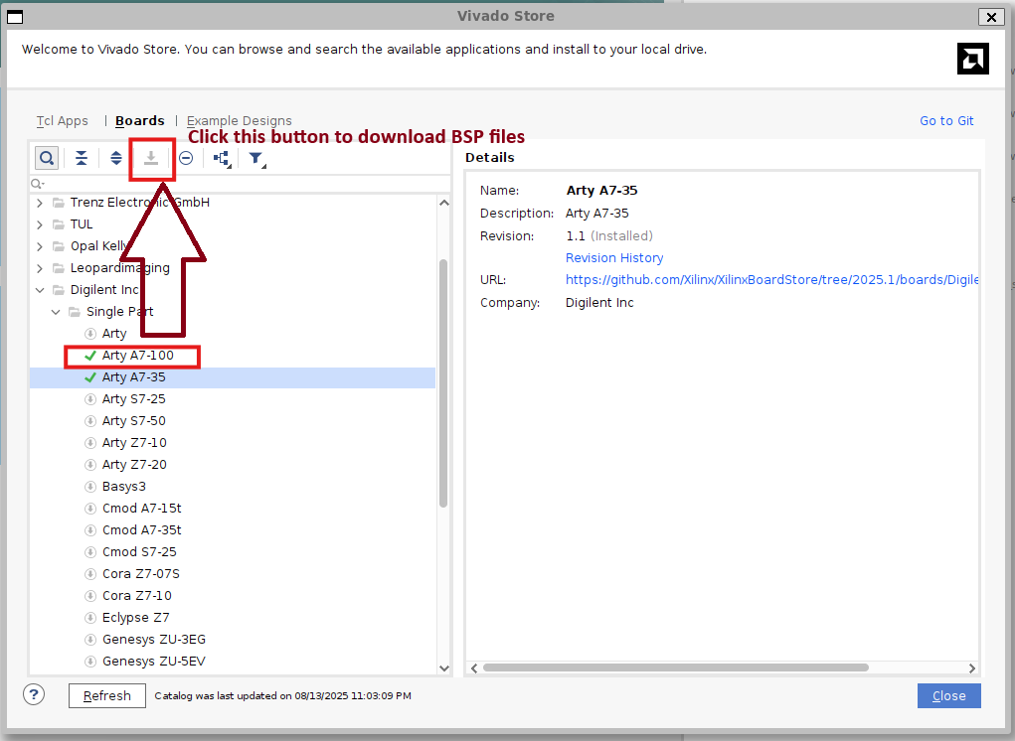1015x741 pixels.
Task: Open the group-by hierarchy icon menu
Action: click(x=222, y=158)
